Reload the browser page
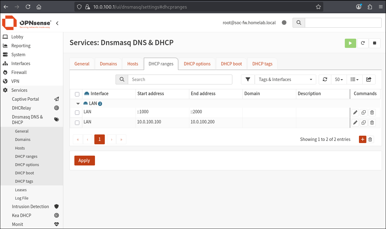386x229 pixels. (x=28, y=7)
